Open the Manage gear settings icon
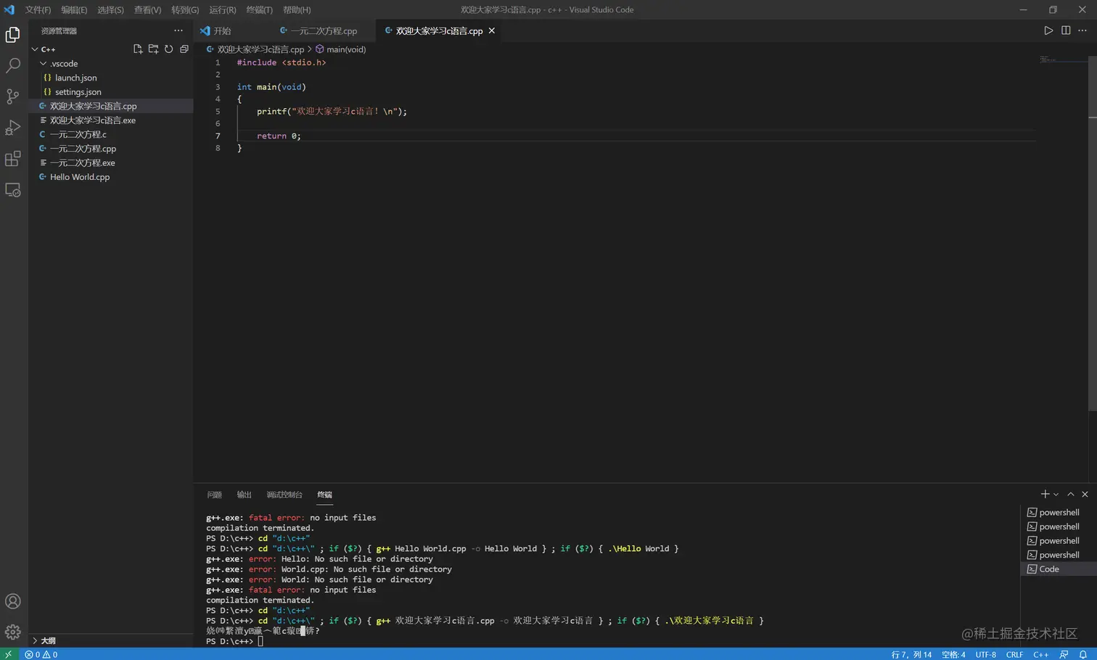This screenshot has width=1097, height=660. pyautogui.click(x=13, y=632)
